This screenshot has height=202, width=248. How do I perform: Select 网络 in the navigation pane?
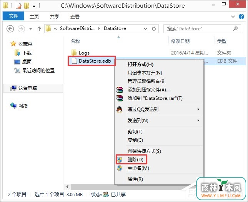click(23, 106)
